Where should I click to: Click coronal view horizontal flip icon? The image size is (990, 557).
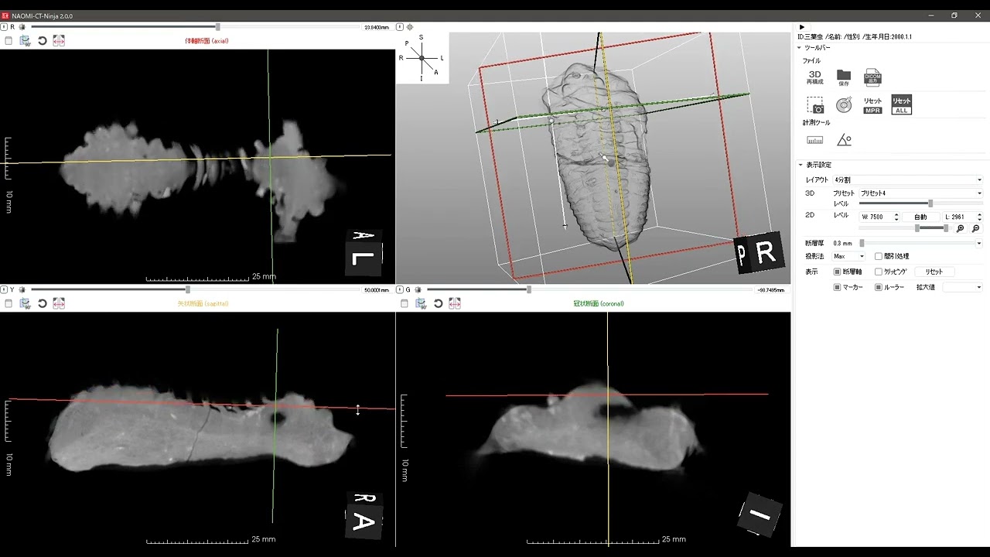(x=455, y=303)
